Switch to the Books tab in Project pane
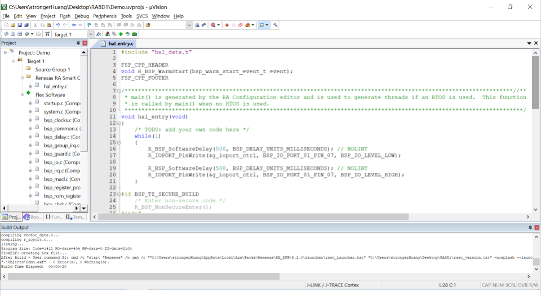The width and height of the screenshot is (541, 296). (x=32, y=217)
